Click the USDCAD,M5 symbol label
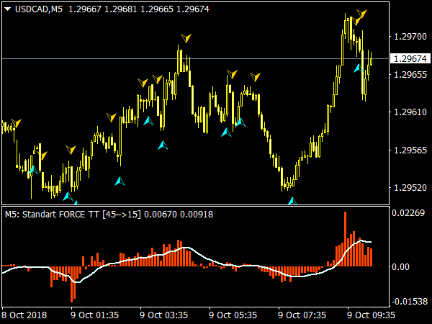The image size is (432, 324). click(39, 9)
